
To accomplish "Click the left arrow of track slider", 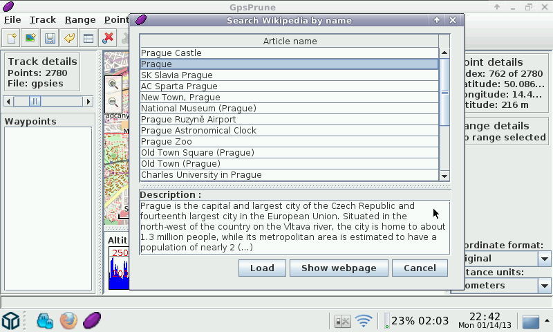I will pyautogui.click(x=8, y=102).
